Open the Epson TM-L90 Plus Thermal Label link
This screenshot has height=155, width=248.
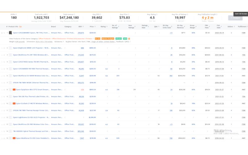point(31,97)
